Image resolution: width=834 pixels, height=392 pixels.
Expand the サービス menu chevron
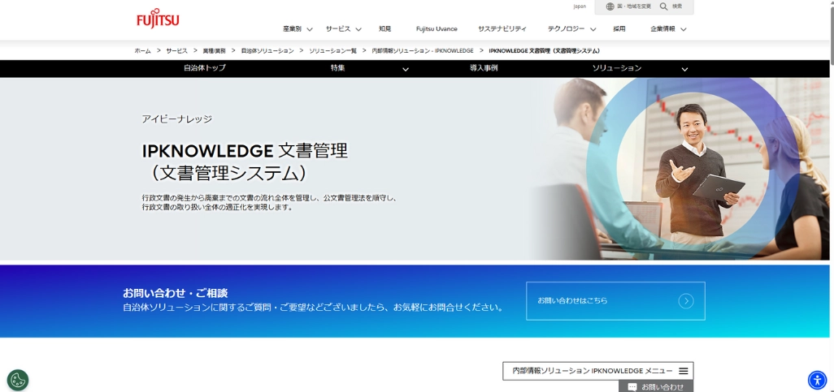358,29
